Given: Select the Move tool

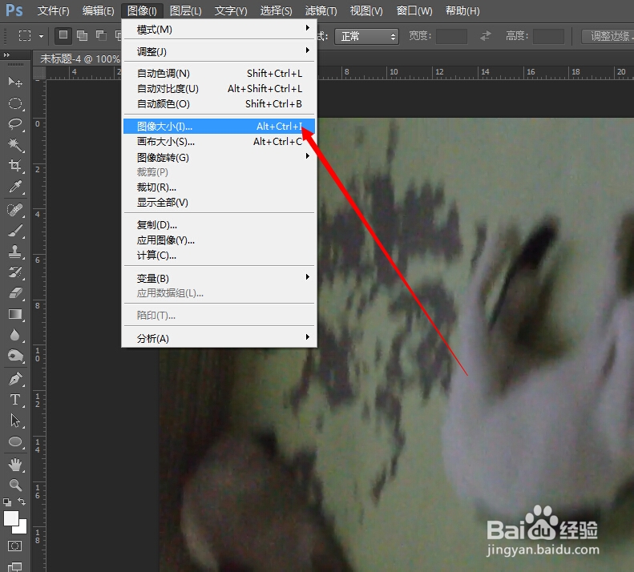Looking at the screenshot, I should pos(15,83).
